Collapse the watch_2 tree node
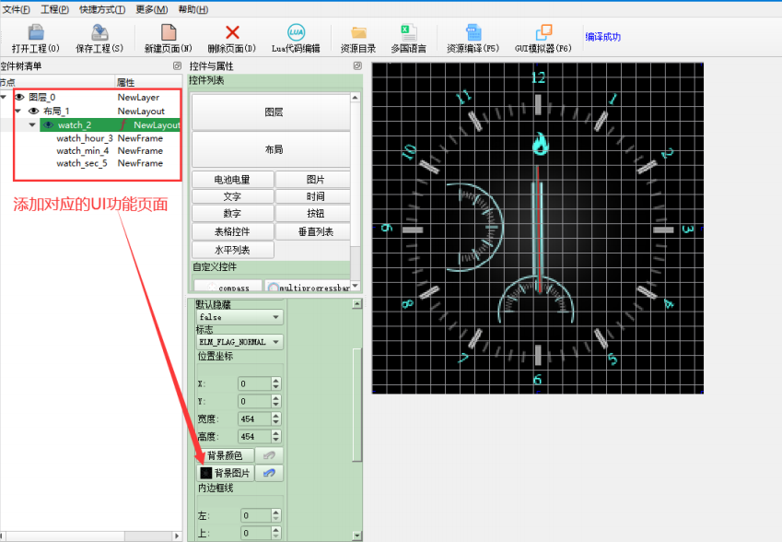782x542 pixels. (32, 124)
